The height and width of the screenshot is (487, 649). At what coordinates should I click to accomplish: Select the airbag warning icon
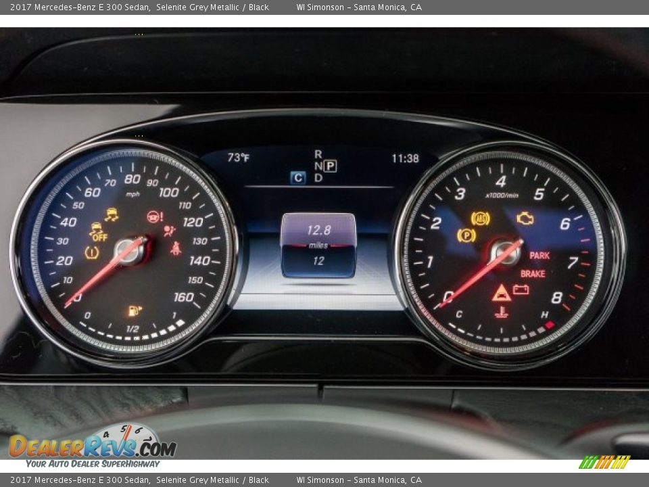pos(169,231)
